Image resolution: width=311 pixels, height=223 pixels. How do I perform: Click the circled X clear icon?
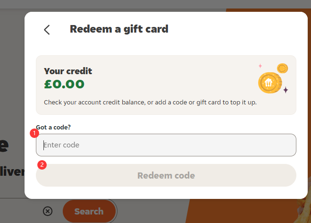pos(48,211)
